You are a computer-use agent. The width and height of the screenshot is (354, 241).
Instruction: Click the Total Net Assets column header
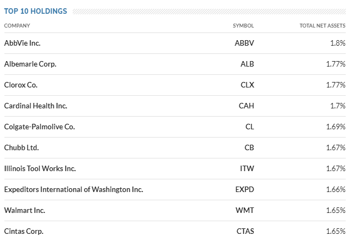pyautogui.click(x=323, y=26)
